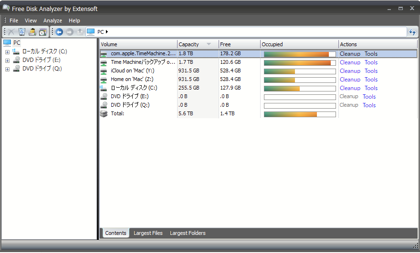
Task: Click the Actions column header
Action: tap(378, 44)
